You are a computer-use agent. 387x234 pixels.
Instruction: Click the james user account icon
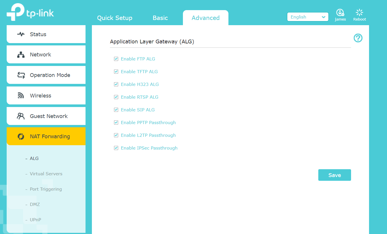click(x=340, y=12)
